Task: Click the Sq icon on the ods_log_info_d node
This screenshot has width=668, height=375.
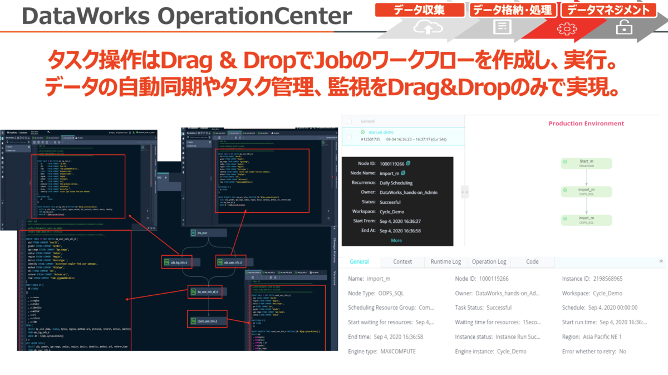Action: [x=166, y=261]
